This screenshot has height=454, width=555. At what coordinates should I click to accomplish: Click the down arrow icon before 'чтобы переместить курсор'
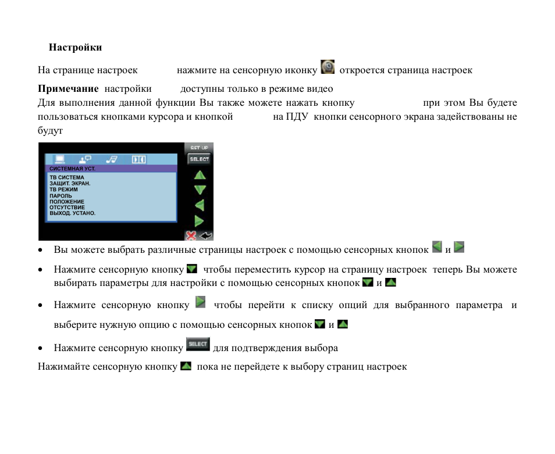tap(192, 269)
